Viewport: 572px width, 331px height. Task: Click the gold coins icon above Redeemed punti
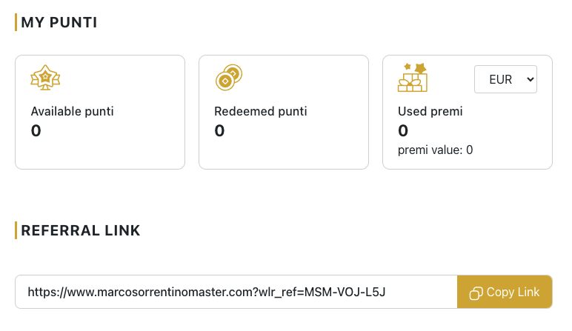pyautogui.click(x=229, y=77)
